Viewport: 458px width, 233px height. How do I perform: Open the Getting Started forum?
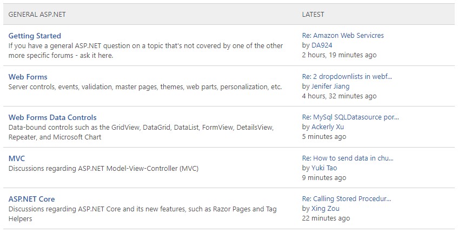pyautogui.click(x=35, y=36)
